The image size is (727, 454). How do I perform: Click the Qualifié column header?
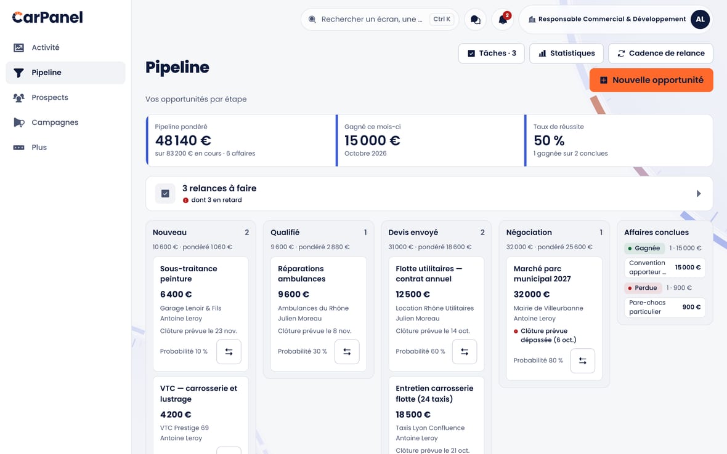pyautogui.click(x=285, y=233)
